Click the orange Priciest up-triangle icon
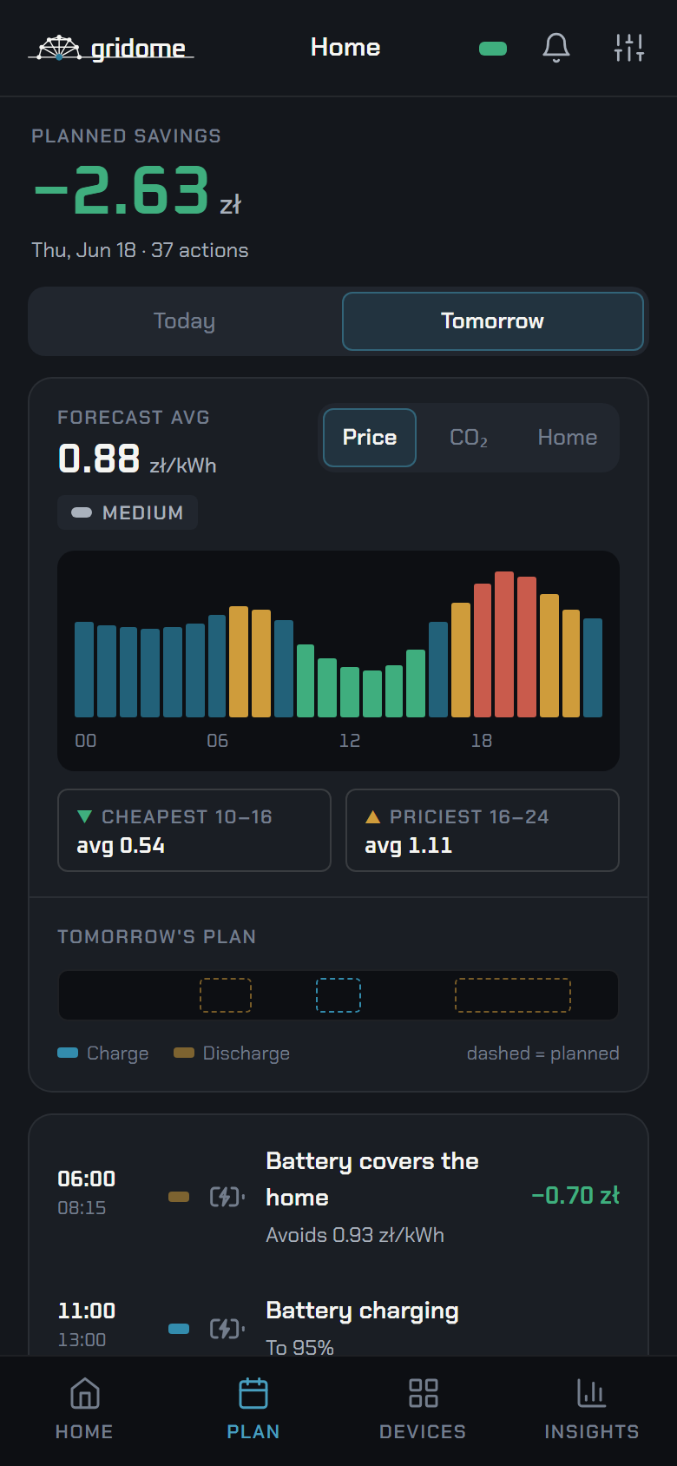The width and height of the screenshot is (677, 1466). pos(373,816)
